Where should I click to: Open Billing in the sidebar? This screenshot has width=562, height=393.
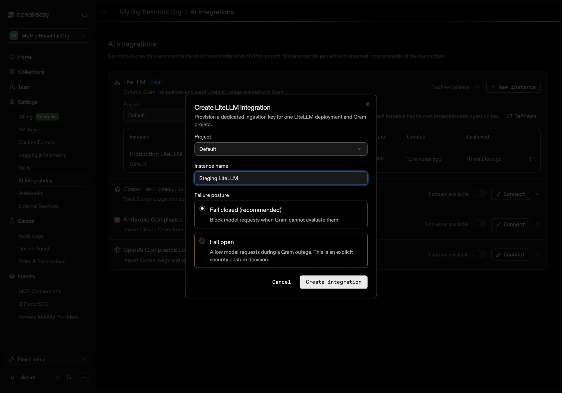point(26,117)
